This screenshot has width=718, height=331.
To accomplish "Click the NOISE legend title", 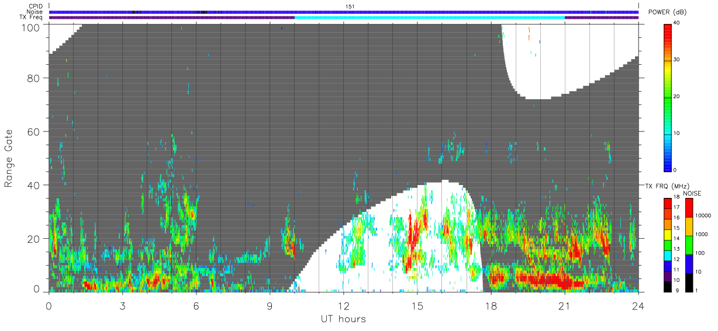I will pos(692,193).
